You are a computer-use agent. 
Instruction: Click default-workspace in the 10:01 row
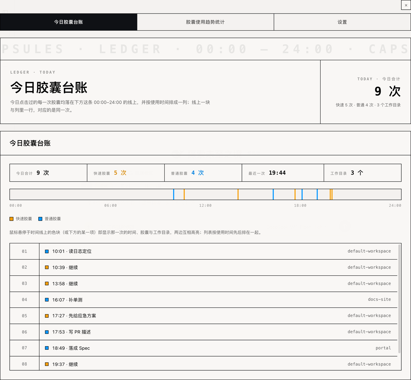tap(369, 251)
